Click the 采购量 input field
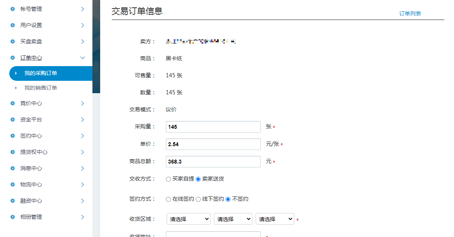This screenshot has height=237, width=454. point(213,127)
